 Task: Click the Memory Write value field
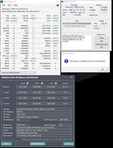click(37, 87)
